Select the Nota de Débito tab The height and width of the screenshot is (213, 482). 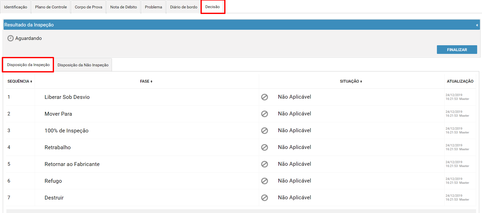click(124, 7)
